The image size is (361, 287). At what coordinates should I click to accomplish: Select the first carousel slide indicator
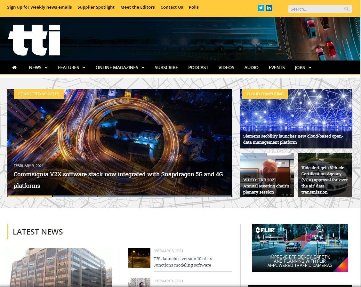click(x=30, y=196)
